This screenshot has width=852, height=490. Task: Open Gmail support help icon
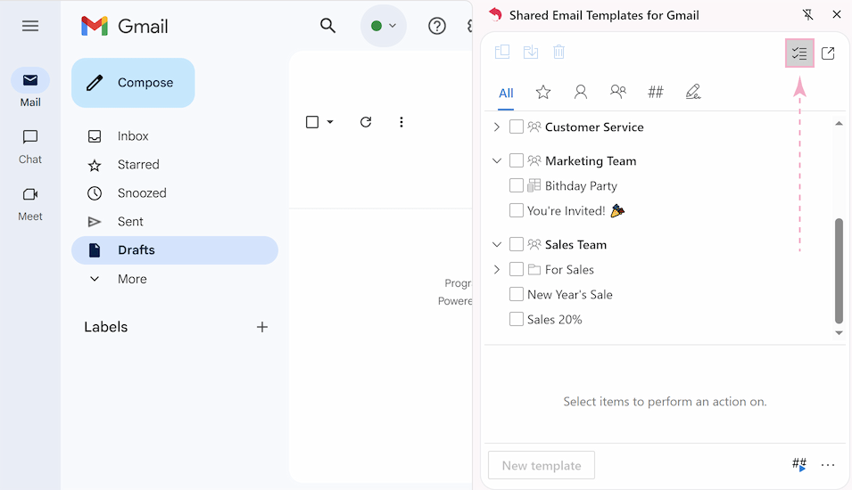click(x=437, y=26)
